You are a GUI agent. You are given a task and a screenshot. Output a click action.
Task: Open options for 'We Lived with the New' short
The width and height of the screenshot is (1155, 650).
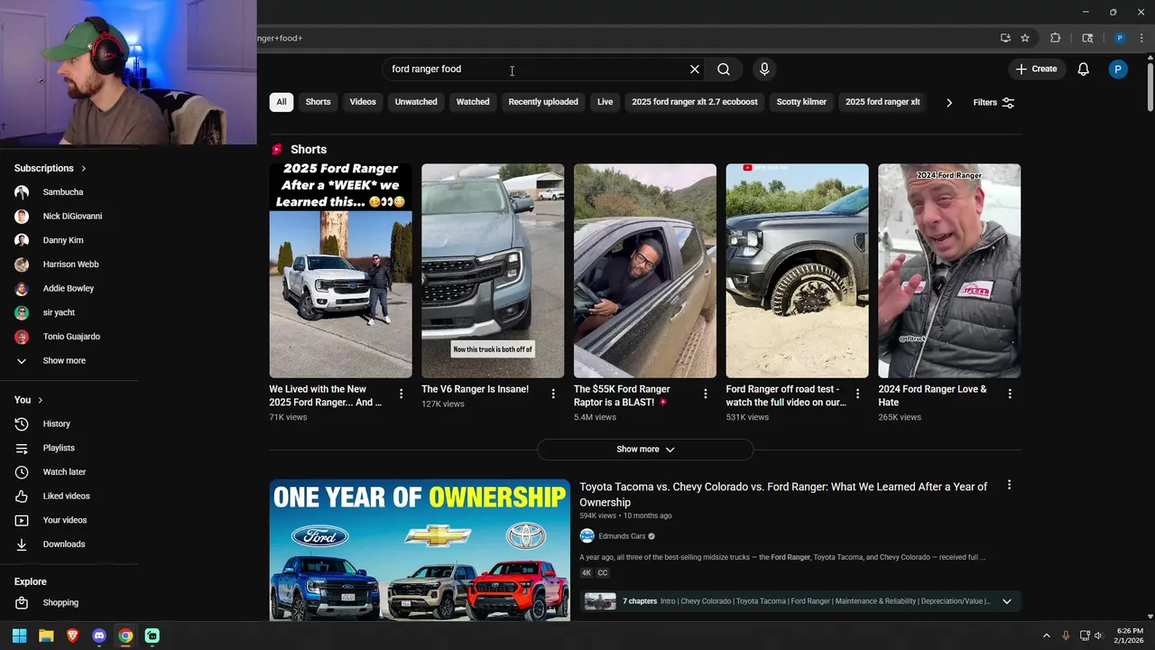coord(401,394)
